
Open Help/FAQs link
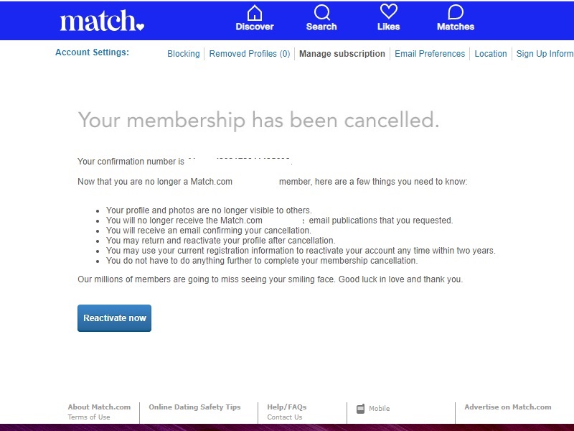[286, 407]
